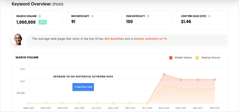The width and height of the screenshot is (239, 112).
Task: Click the Cost Per Click help icon
Action: tap(209, 16)
